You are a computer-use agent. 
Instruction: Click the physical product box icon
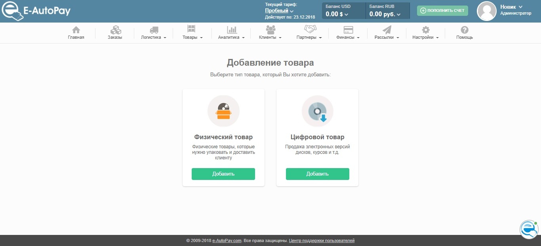223,111
